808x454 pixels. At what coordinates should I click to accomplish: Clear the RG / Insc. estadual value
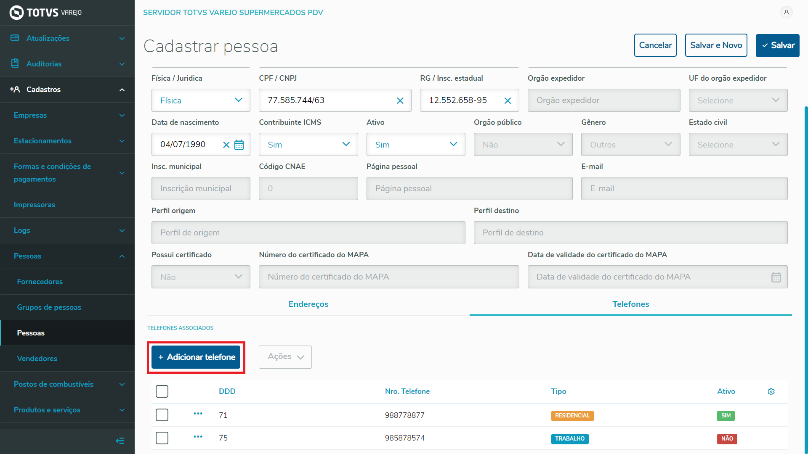pyautogui.click(x=508, y=100)
